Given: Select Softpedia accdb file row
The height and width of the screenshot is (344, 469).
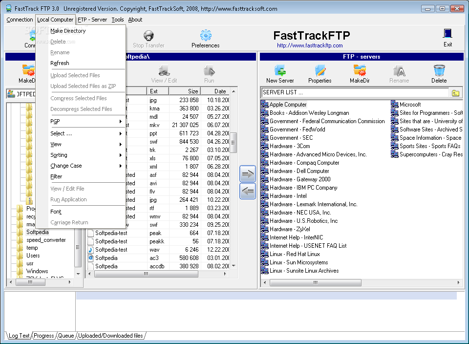Looking at the screenshot, I should 158,266.
